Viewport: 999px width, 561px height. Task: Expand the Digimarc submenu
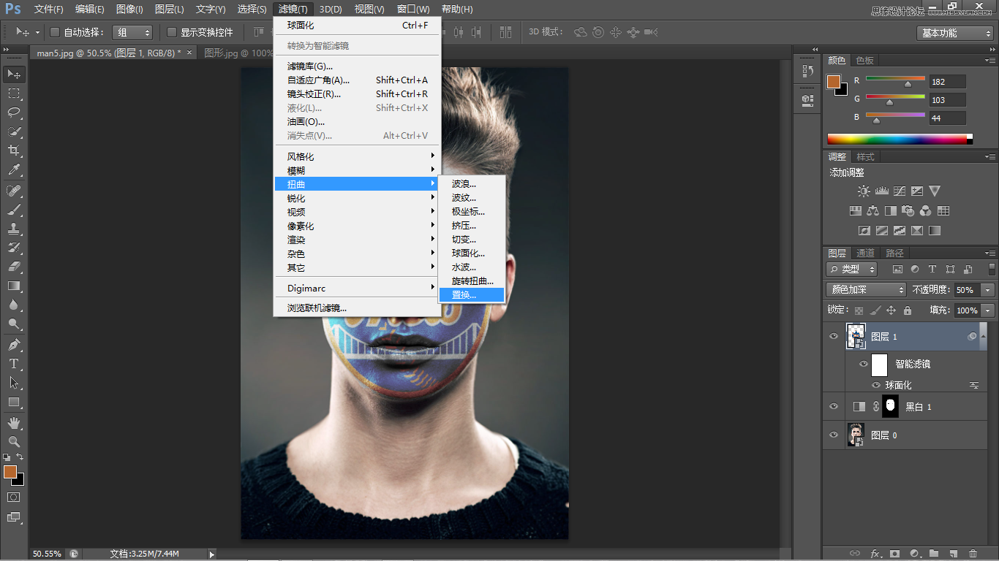click(357, 288)
